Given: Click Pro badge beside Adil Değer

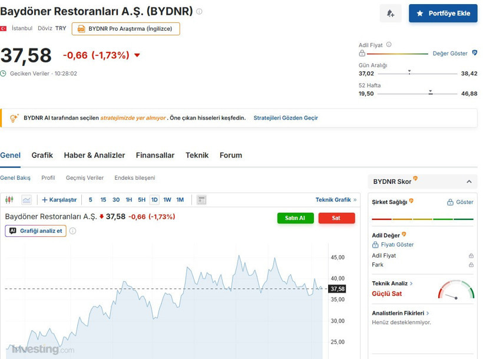Looking at the screenshot, I should pyautogui.click(x=404, y=234).
